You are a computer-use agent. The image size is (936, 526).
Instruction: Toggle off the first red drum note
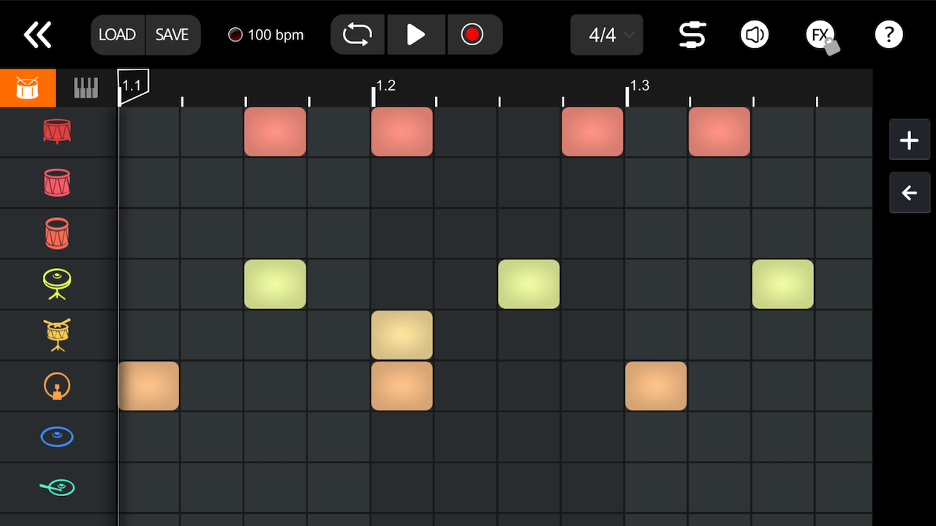click(x=275, y=131)
